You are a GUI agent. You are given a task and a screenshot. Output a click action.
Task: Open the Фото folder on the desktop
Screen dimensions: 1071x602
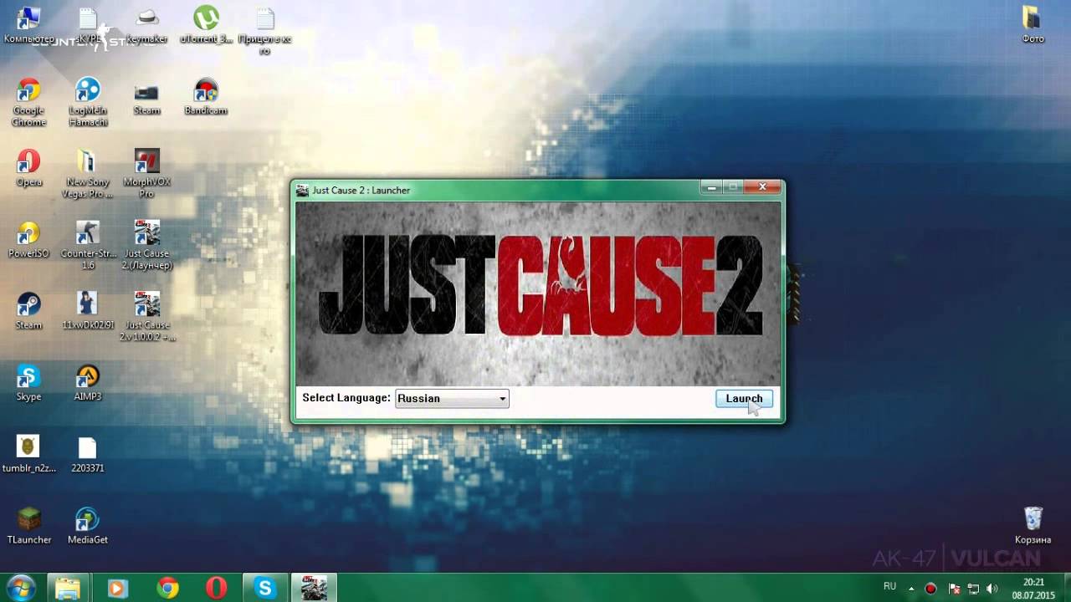tap(1033, 25)
